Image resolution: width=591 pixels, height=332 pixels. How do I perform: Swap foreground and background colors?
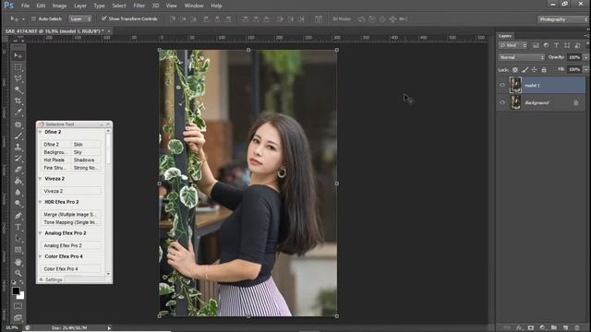(x=21, y=282)
